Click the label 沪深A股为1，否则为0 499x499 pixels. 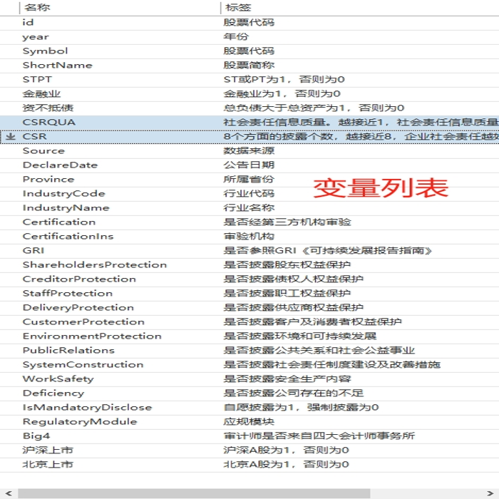[287, 451]
